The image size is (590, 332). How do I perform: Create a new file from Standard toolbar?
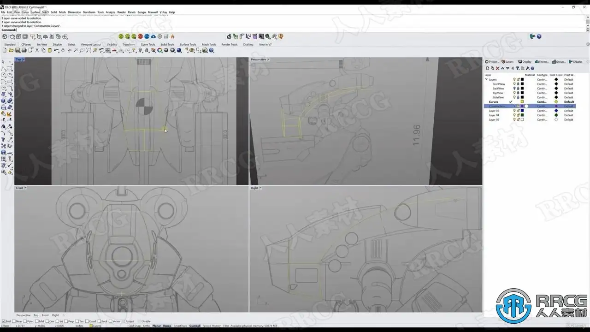pos(5,50)
